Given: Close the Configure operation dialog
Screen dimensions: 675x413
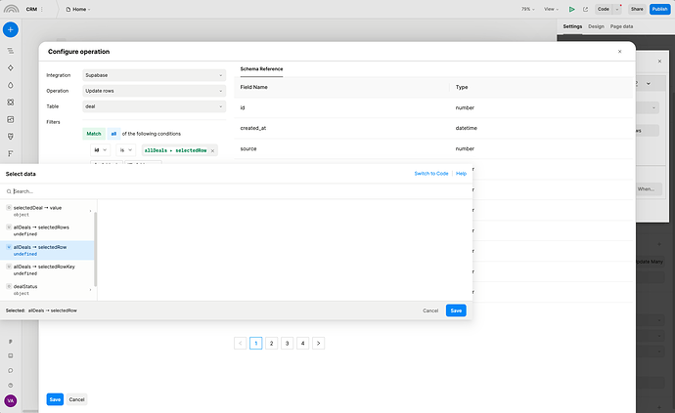Looking at the screenshot, I should tap(619, 51).
